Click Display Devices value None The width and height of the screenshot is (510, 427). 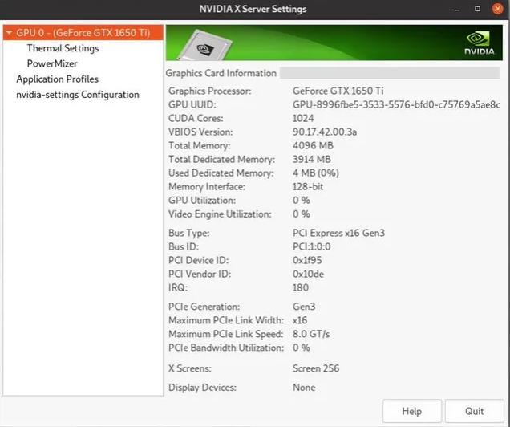tap(304, 388)
